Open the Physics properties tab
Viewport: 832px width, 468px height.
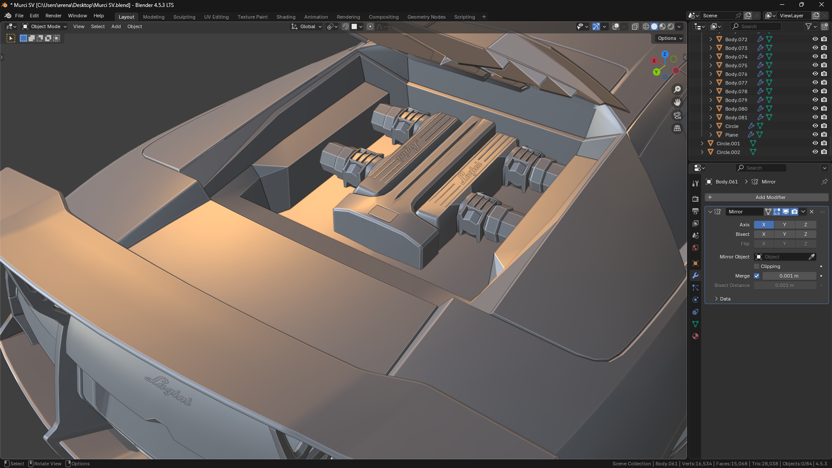[x=695, y=300]
